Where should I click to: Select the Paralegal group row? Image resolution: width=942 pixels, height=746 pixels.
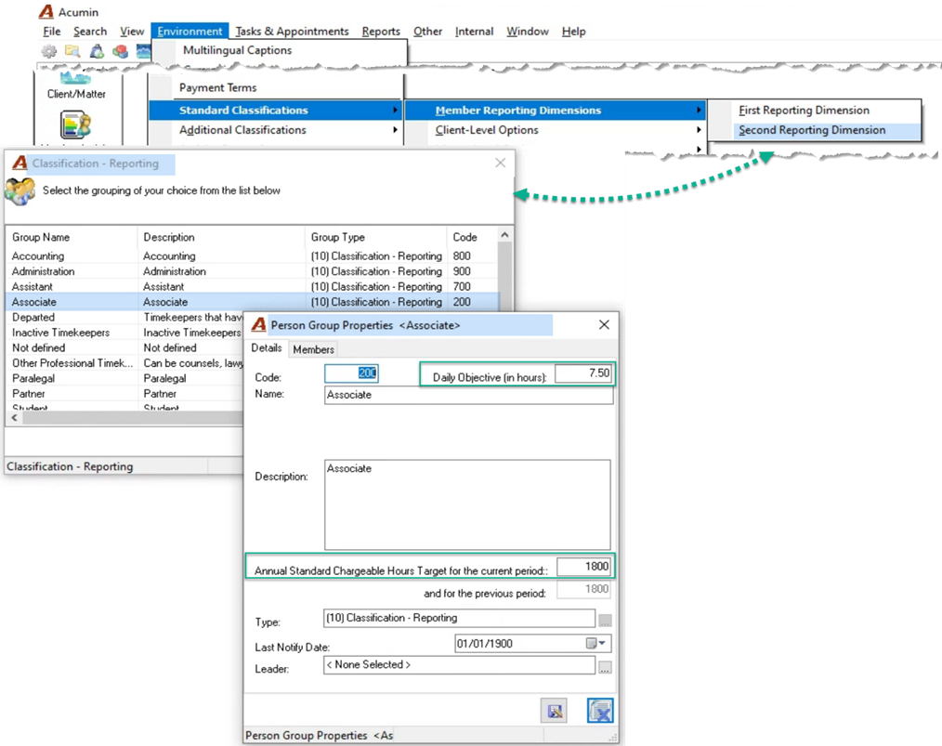(x=126, y=378)
